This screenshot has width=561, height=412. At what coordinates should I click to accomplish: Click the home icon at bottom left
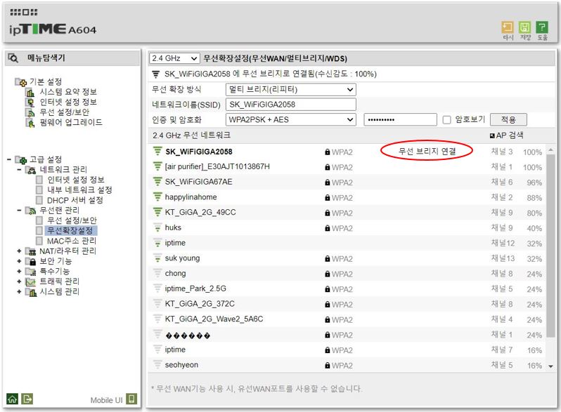point(12,399)
